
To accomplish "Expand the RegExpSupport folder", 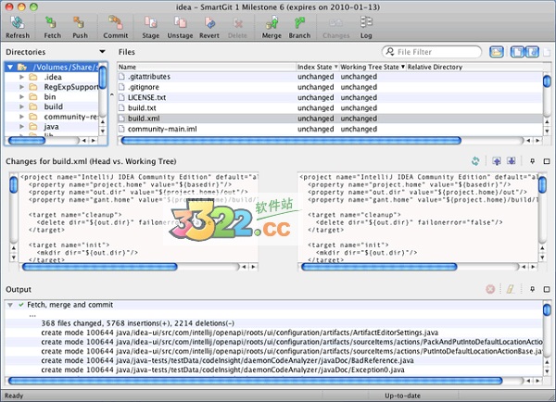I will [x=21, y=87].
